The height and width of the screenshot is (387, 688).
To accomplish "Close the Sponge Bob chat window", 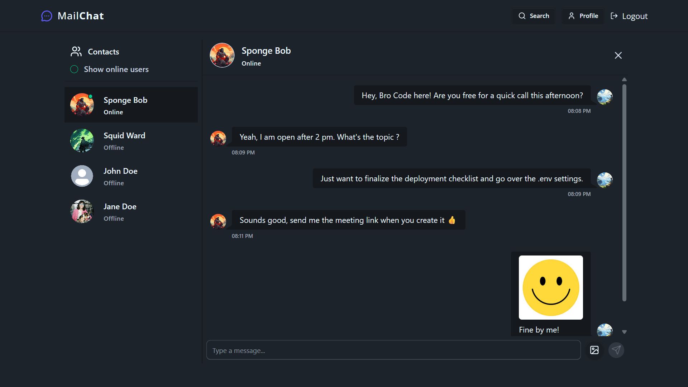I will [618, 56].
